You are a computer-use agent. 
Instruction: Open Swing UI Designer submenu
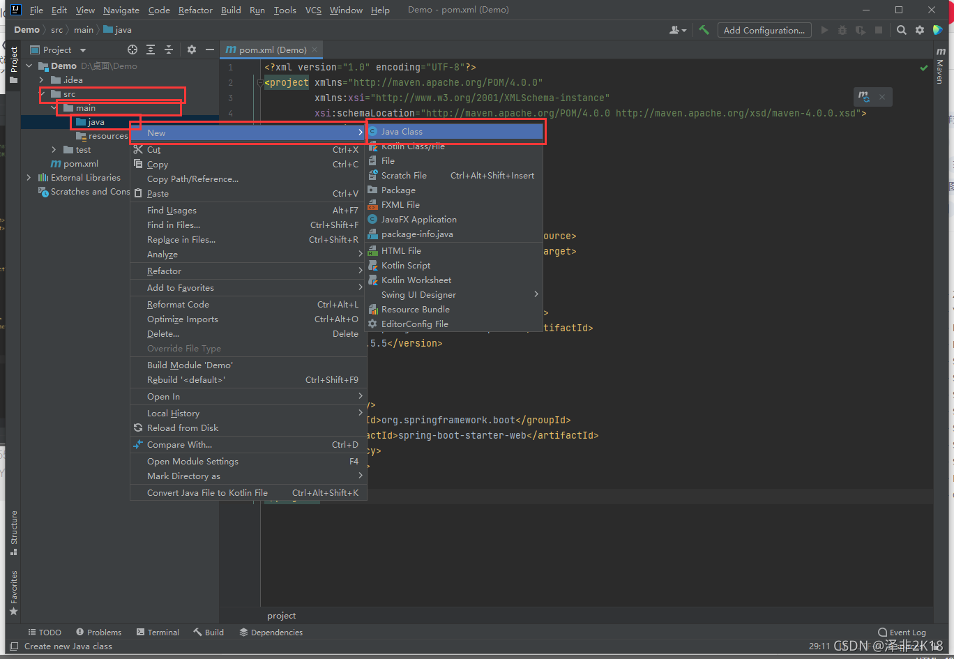pos(455,295)
